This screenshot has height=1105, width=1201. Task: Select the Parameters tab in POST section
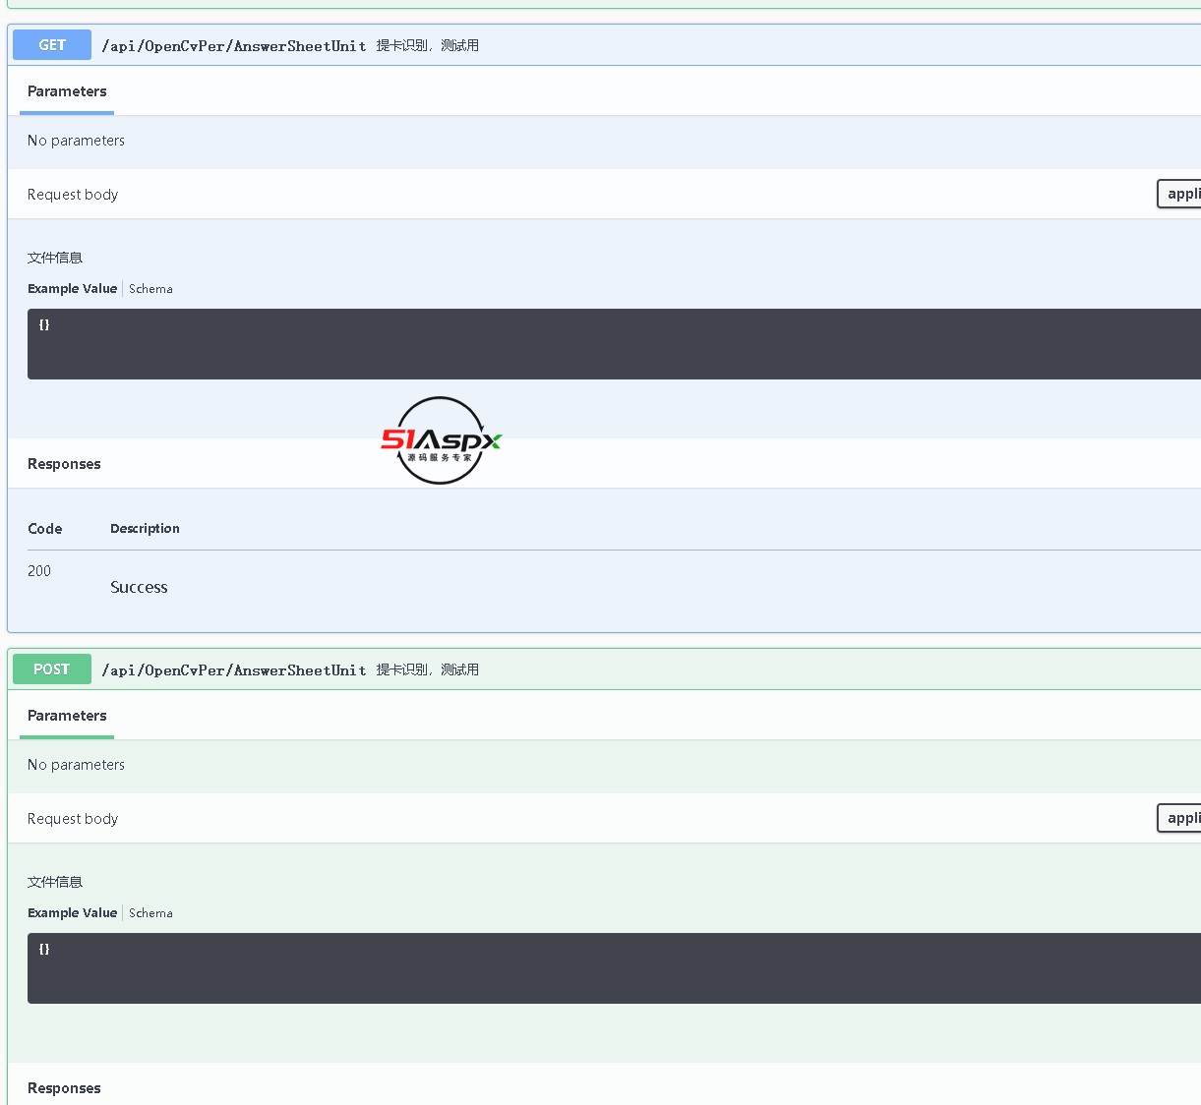(67, 716)
